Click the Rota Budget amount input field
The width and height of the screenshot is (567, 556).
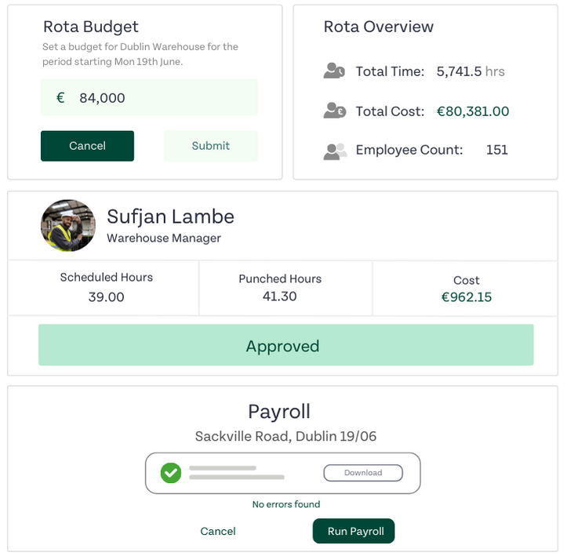[x=157, y=98]
